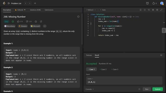Click 'Runtime: 81 ms' text

105,64
